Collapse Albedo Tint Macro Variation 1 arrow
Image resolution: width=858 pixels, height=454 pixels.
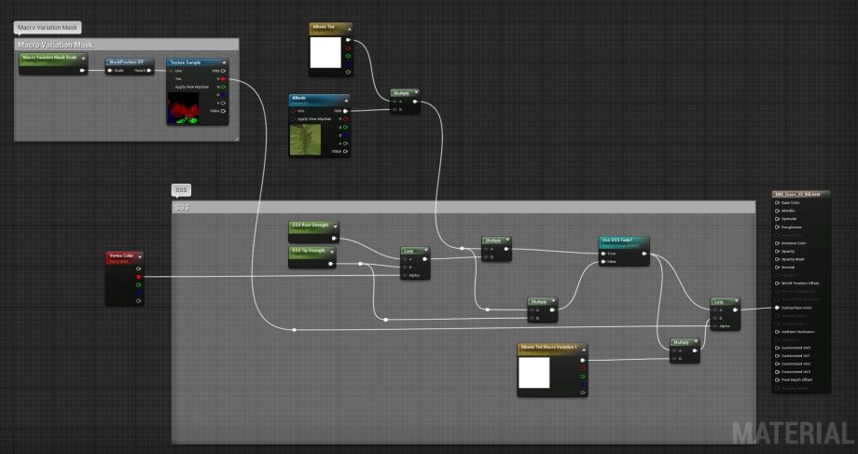(583, 348)
